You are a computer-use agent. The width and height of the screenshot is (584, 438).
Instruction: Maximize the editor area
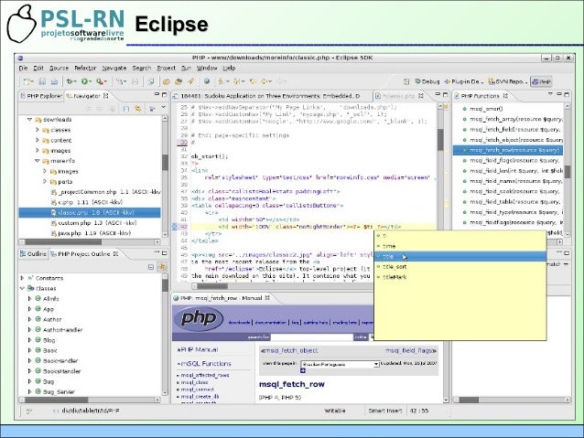(x=445, y=95)
